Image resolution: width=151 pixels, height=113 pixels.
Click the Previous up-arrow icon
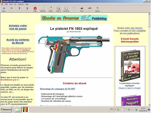[19, 8]
